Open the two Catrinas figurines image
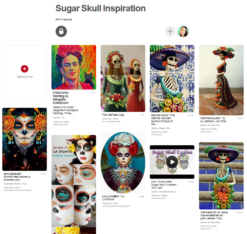The height and width of the screenshot is (234, 247). [123, 78]
